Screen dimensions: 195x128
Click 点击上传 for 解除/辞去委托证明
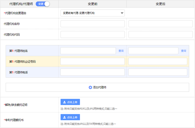[70, 102]
